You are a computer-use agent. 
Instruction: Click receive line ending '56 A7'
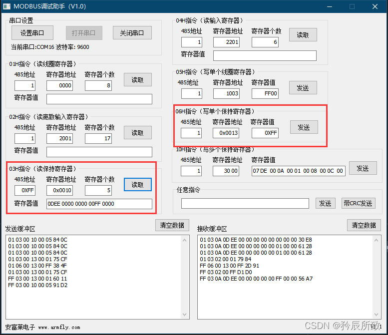(256, 279)
